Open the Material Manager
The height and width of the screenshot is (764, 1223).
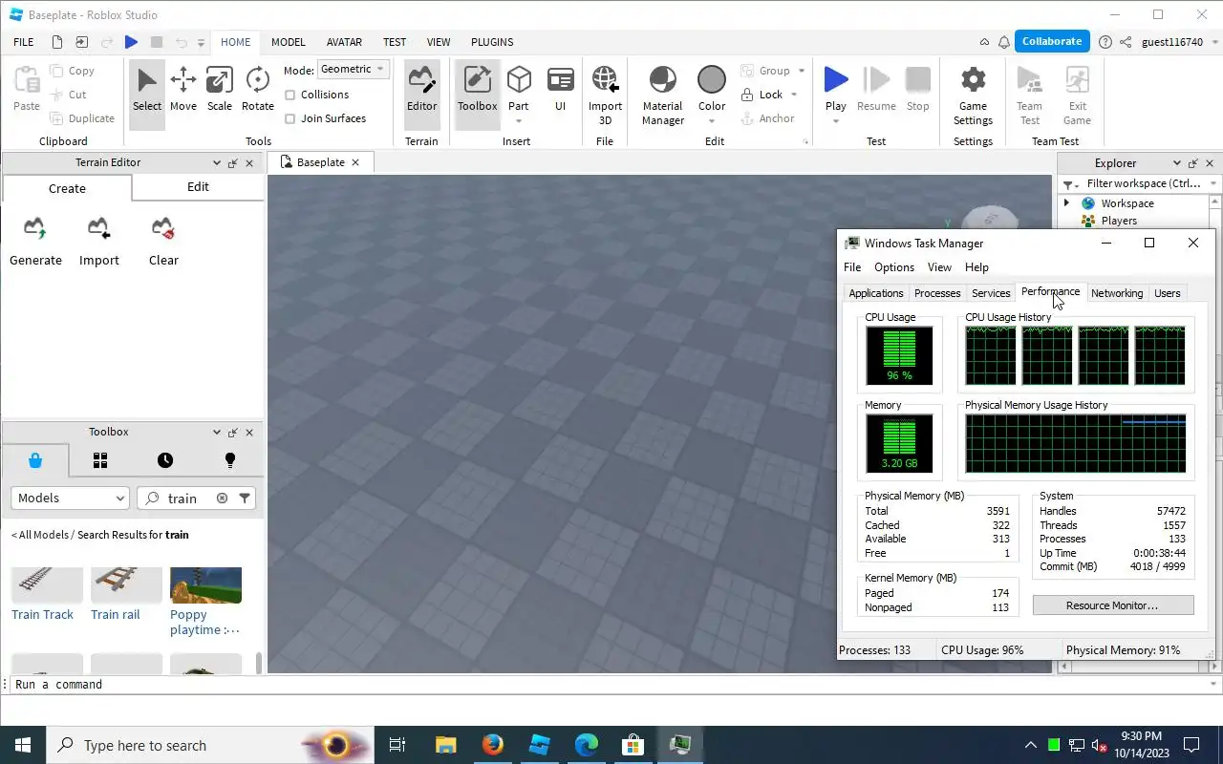(662, 95)
